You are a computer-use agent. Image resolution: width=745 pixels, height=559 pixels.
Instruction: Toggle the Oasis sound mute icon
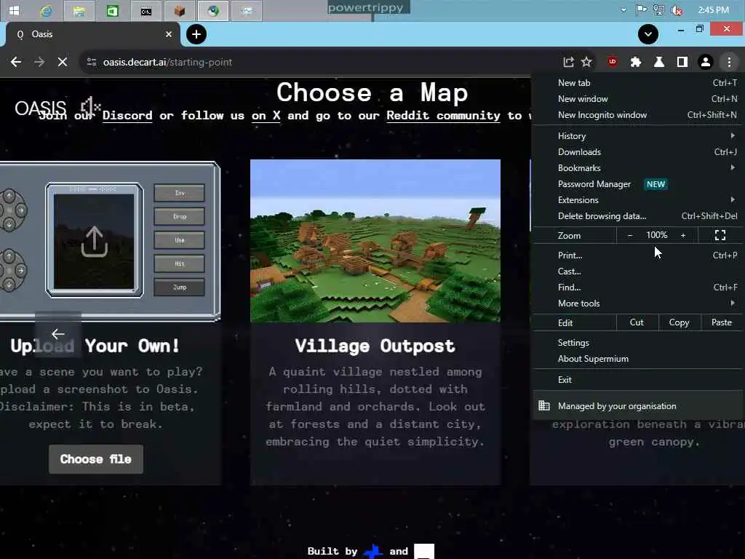click(90, 107)
